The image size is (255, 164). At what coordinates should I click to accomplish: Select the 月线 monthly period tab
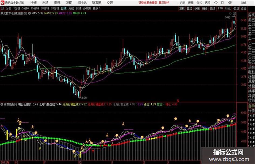click(x=79, y=8)
